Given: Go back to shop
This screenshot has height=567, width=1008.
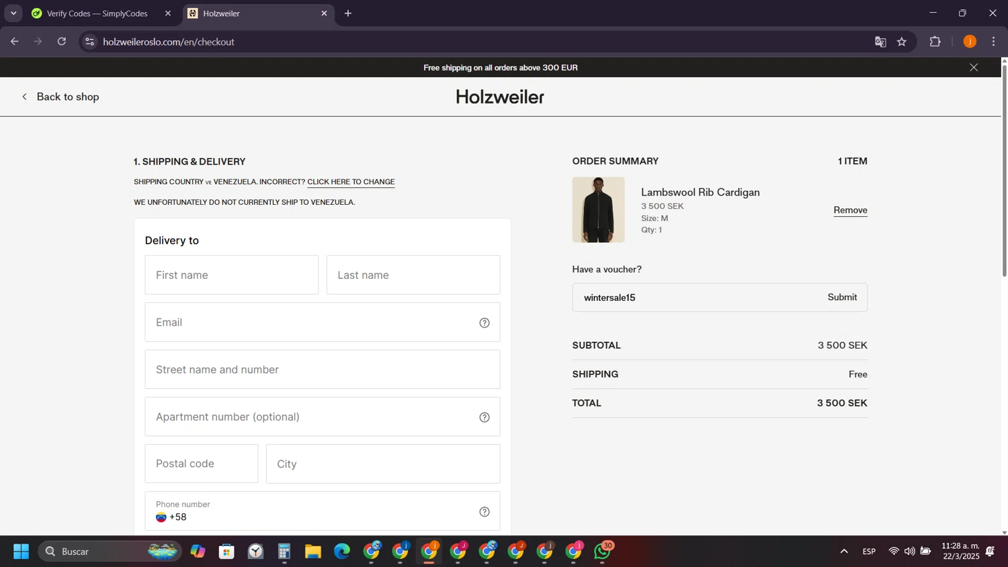Looking at the screenshot, I should coord(60,97).
